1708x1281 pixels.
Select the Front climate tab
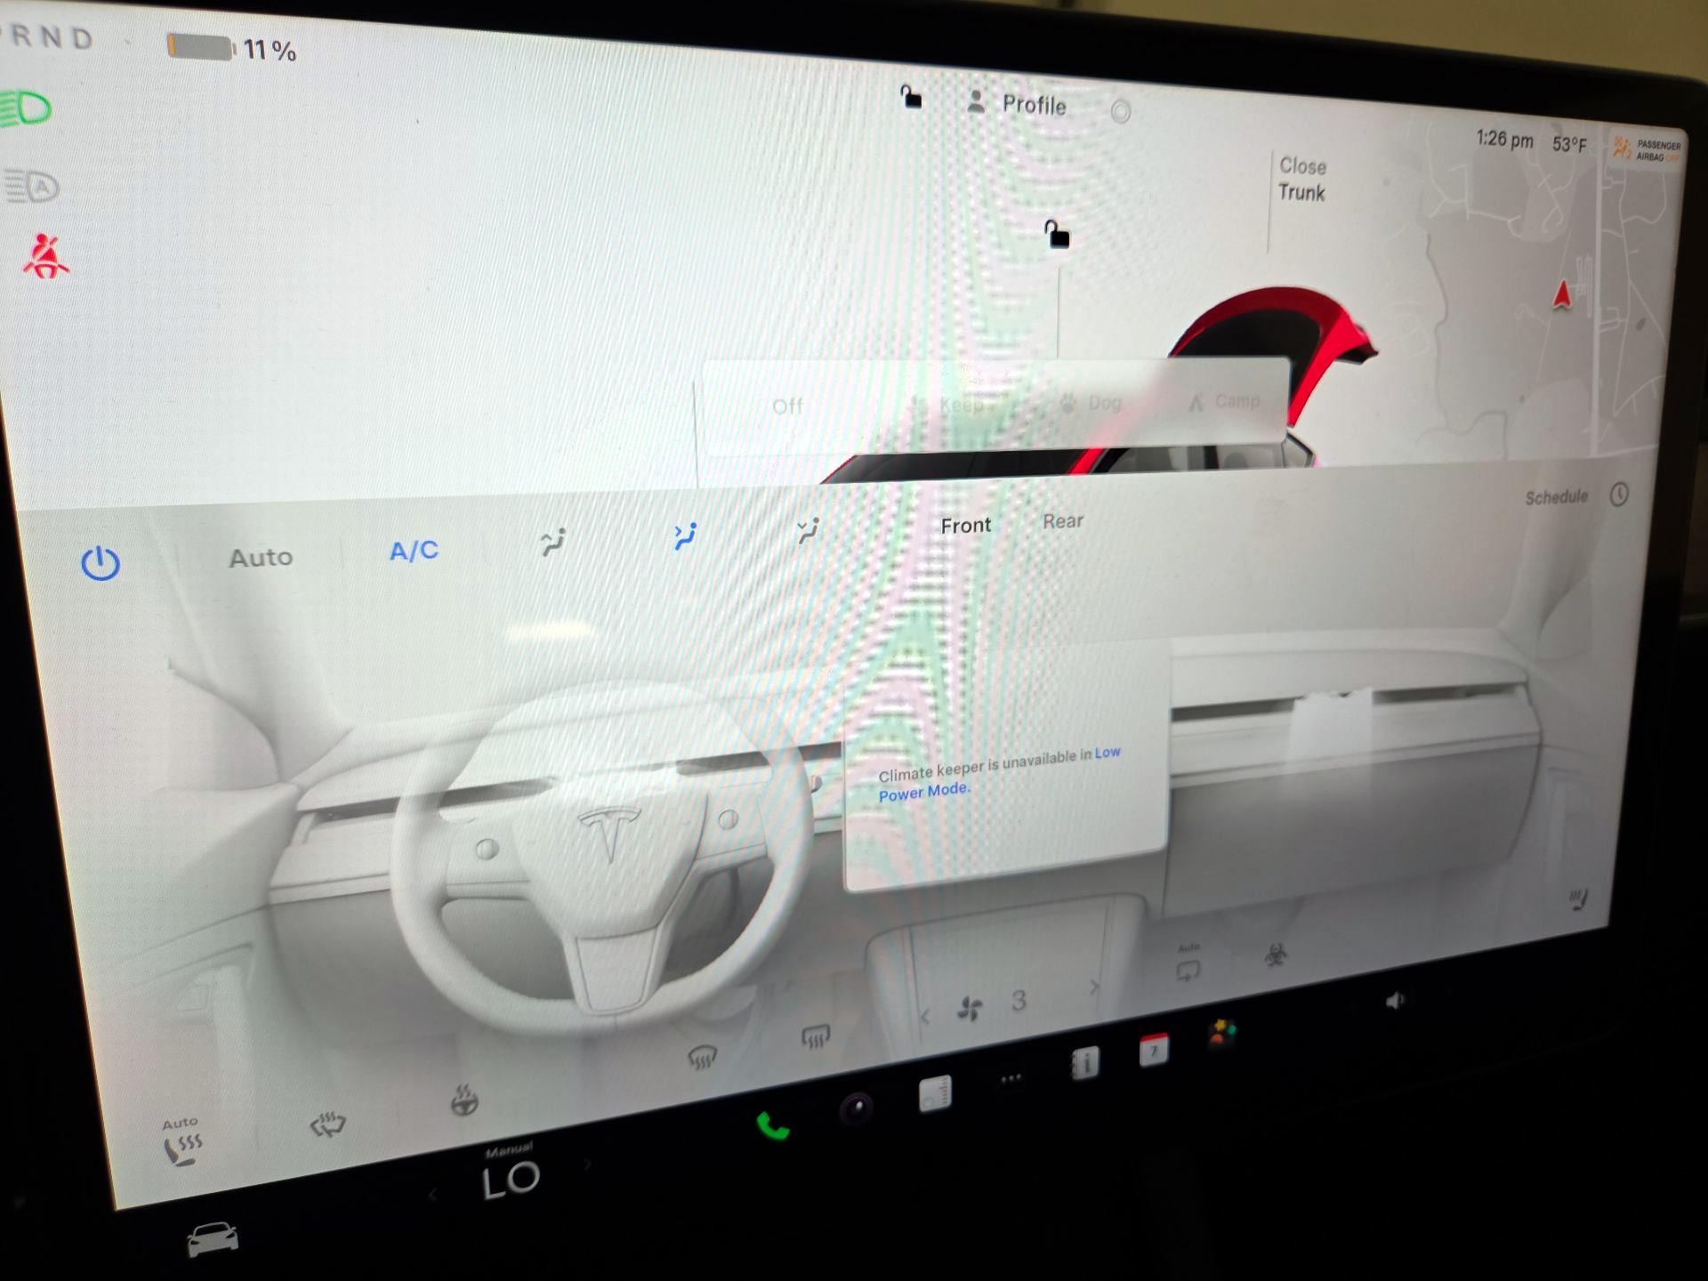pyautogui.click(x=965, y=525)
